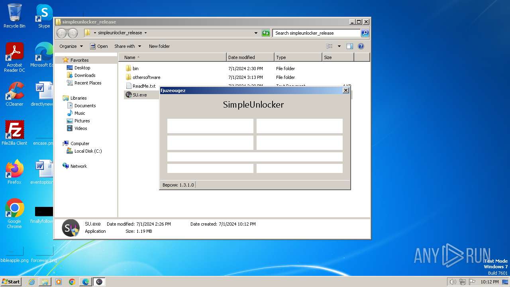Image resolution: width=510 pixels, height=287 pixels.
Task: Change view using the views icon
Action: [330, 46]
